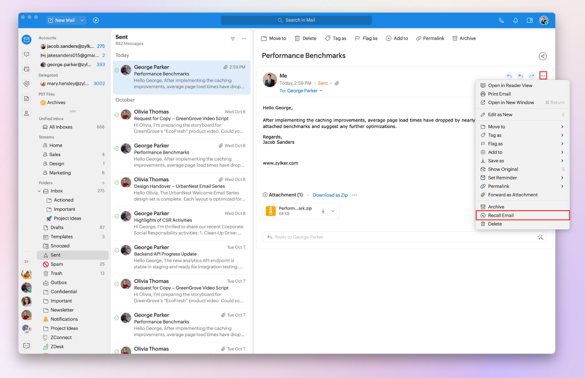Click Tag as in the toolbar
The width and height of the screenshot is (585, 378).
click(335, 39)
